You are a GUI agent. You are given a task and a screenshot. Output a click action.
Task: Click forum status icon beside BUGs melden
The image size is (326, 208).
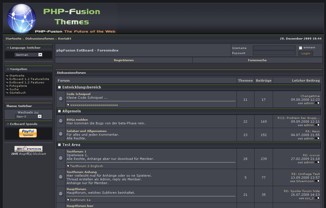click(x=61, y=121)
